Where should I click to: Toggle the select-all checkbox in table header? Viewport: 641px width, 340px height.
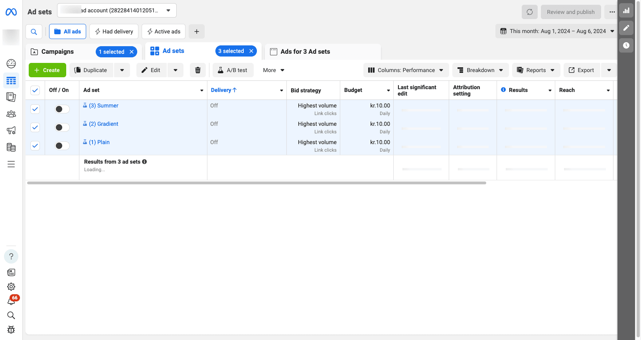tap(35, 90)
